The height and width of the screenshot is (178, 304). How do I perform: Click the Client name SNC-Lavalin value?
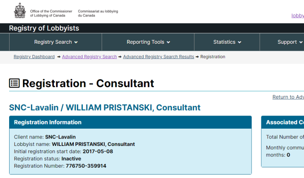(x=60, y=137)
